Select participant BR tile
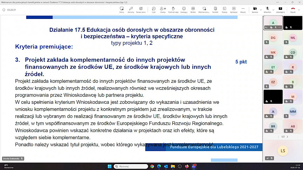The height and width of the screenshot is (170, 303). pos(273,126)
